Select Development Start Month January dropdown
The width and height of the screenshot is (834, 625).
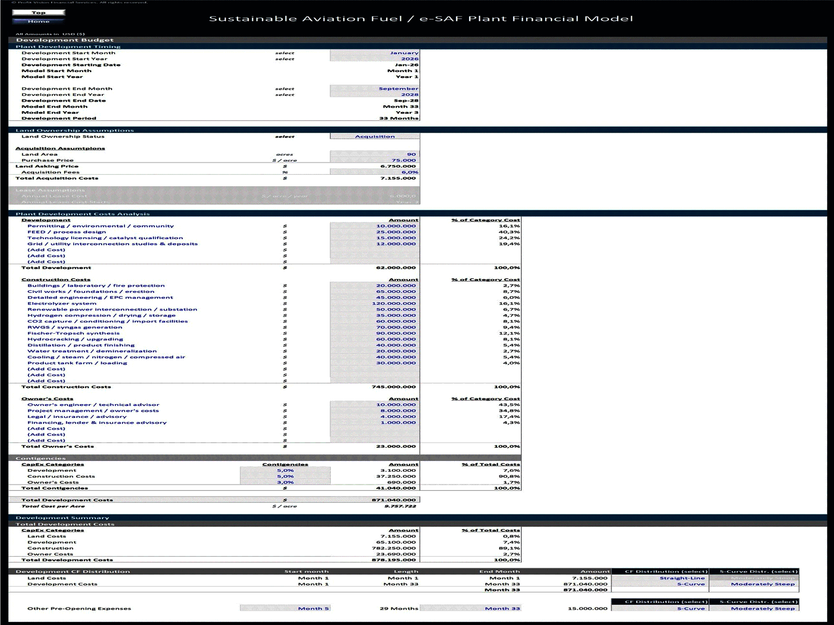(x=374, y=53)
